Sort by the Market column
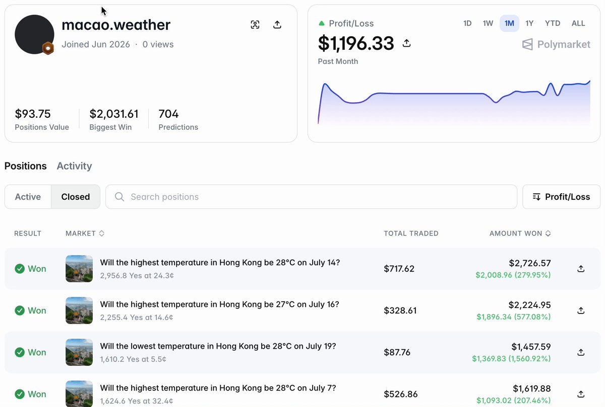Viewport: 605px width, 407px height. click(85, 233)
